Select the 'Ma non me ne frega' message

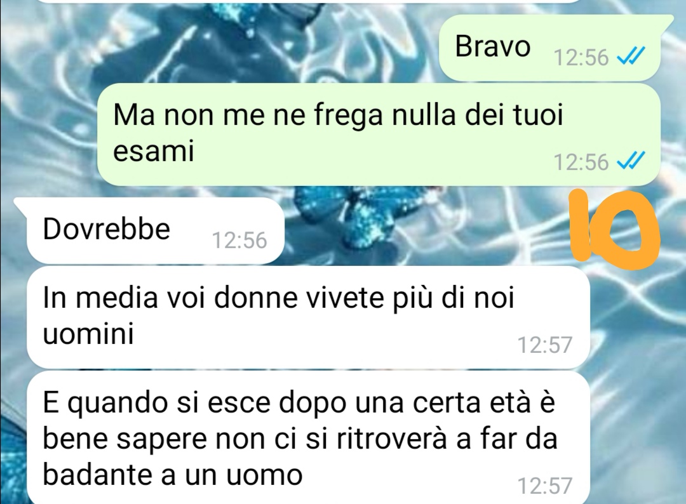point(379,135)
